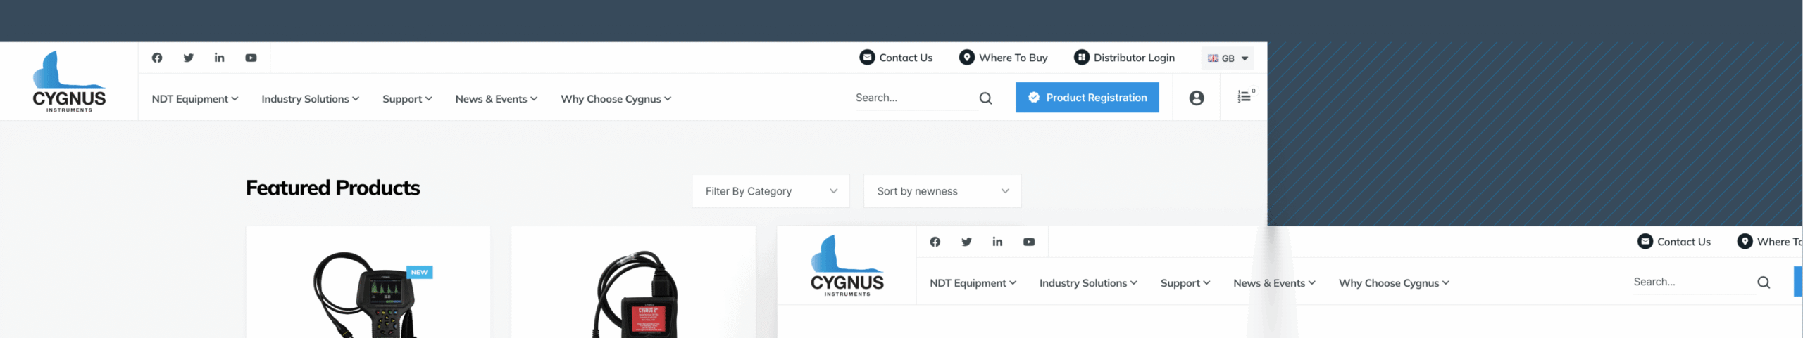Screen dimensions: 1803x338
Task: Click the Product Registration button
Action: [x=1087, y=98]
